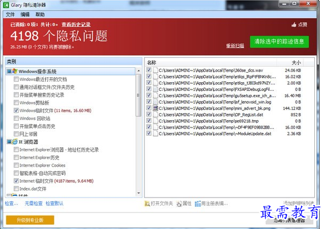
Task: Select Internet Explorer历史 row text
Action: tap(39, 157)
